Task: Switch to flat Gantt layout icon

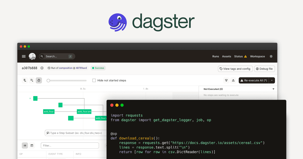Action: [25, 81]
